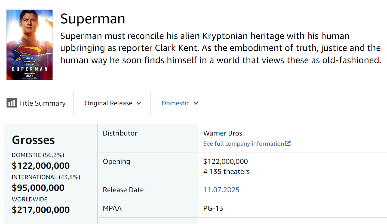
Task: Click the PG-13 MPAA rating value
Action: point(213,208)
